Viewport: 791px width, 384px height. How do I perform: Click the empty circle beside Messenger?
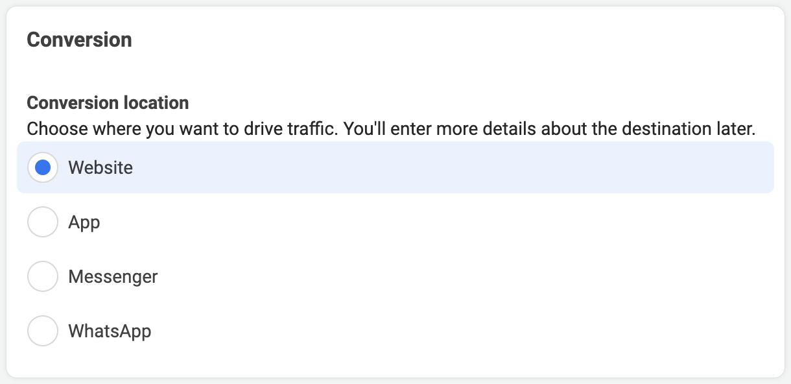pos(43,276)
